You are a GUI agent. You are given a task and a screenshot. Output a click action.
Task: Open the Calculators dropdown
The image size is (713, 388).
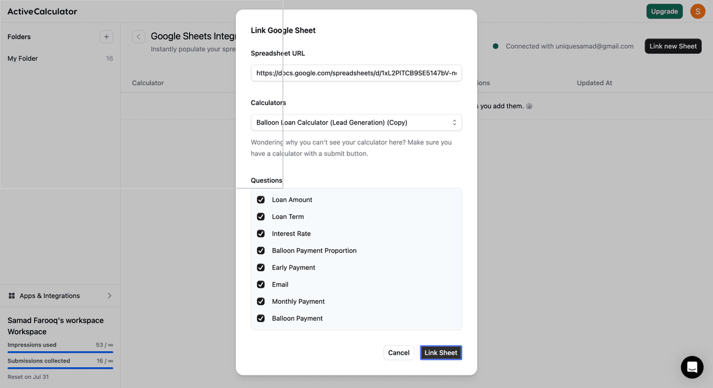click(356, 122)
